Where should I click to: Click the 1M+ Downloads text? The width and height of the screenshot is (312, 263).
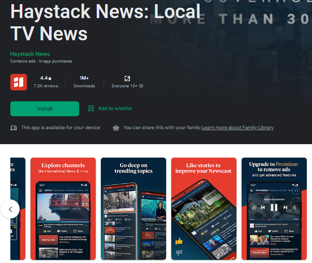(84, 82)
